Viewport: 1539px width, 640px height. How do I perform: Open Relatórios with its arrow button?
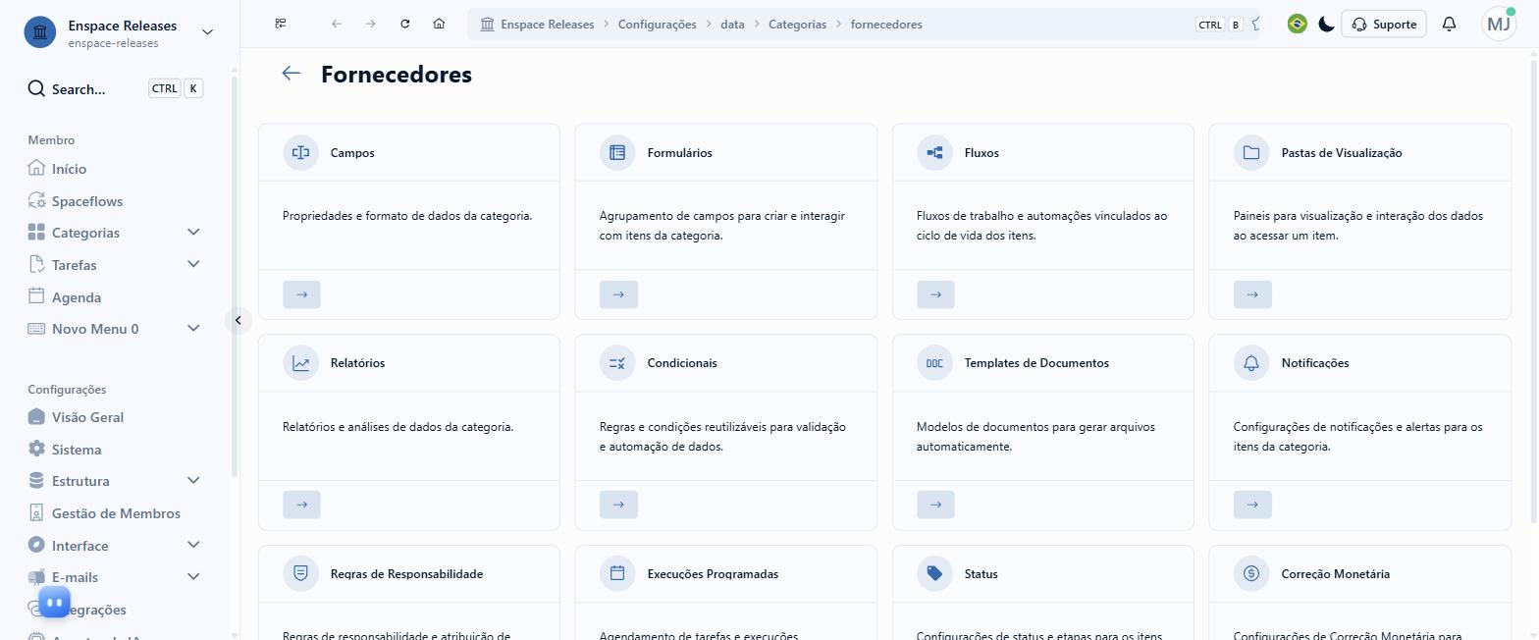(301, 505)
